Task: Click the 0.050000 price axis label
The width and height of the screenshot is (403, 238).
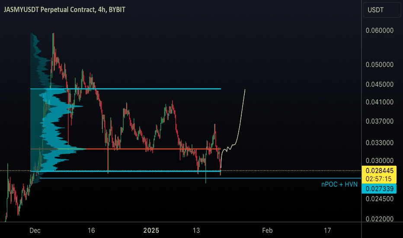Action: point(380,64)
